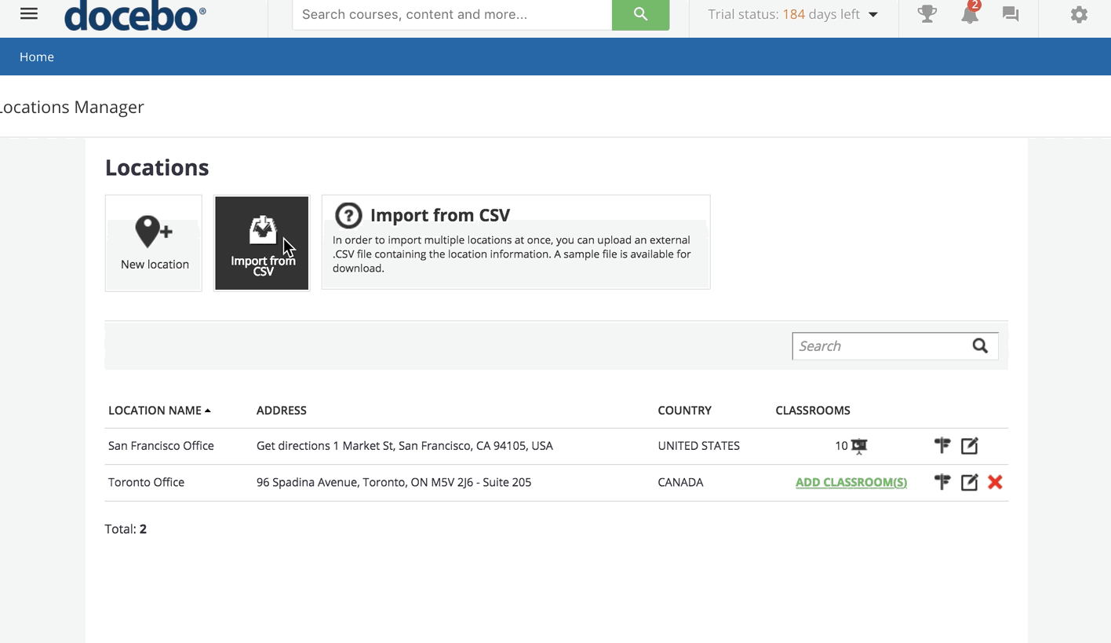Edit the San Francisco Office location
The image size is (1111, 643).
click(969, 445)
